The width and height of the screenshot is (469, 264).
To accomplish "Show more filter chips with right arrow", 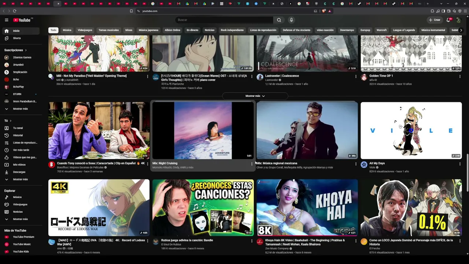I will click(461, 30).
